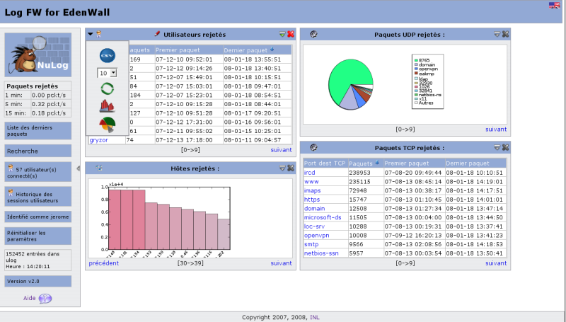Collapse the Utilisateurs rejetés options menu arrow
This screenshot has height=322, width=566.
91,34
